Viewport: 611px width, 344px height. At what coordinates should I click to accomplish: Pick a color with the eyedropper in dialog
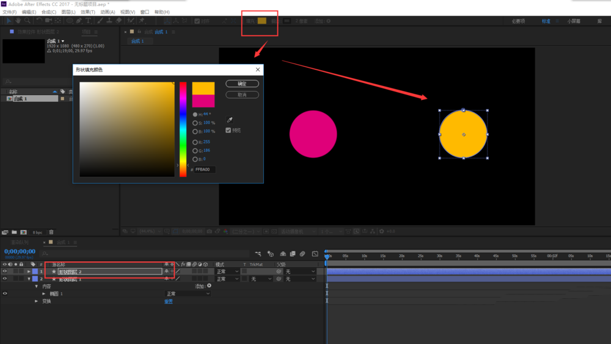pyautogui.click(x=230, y=120)
